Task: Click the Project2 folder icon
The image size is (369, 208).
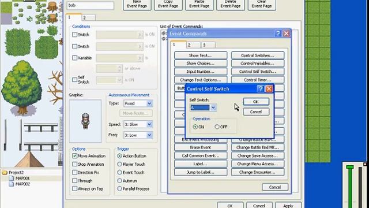Action: [x=5, y=172]
